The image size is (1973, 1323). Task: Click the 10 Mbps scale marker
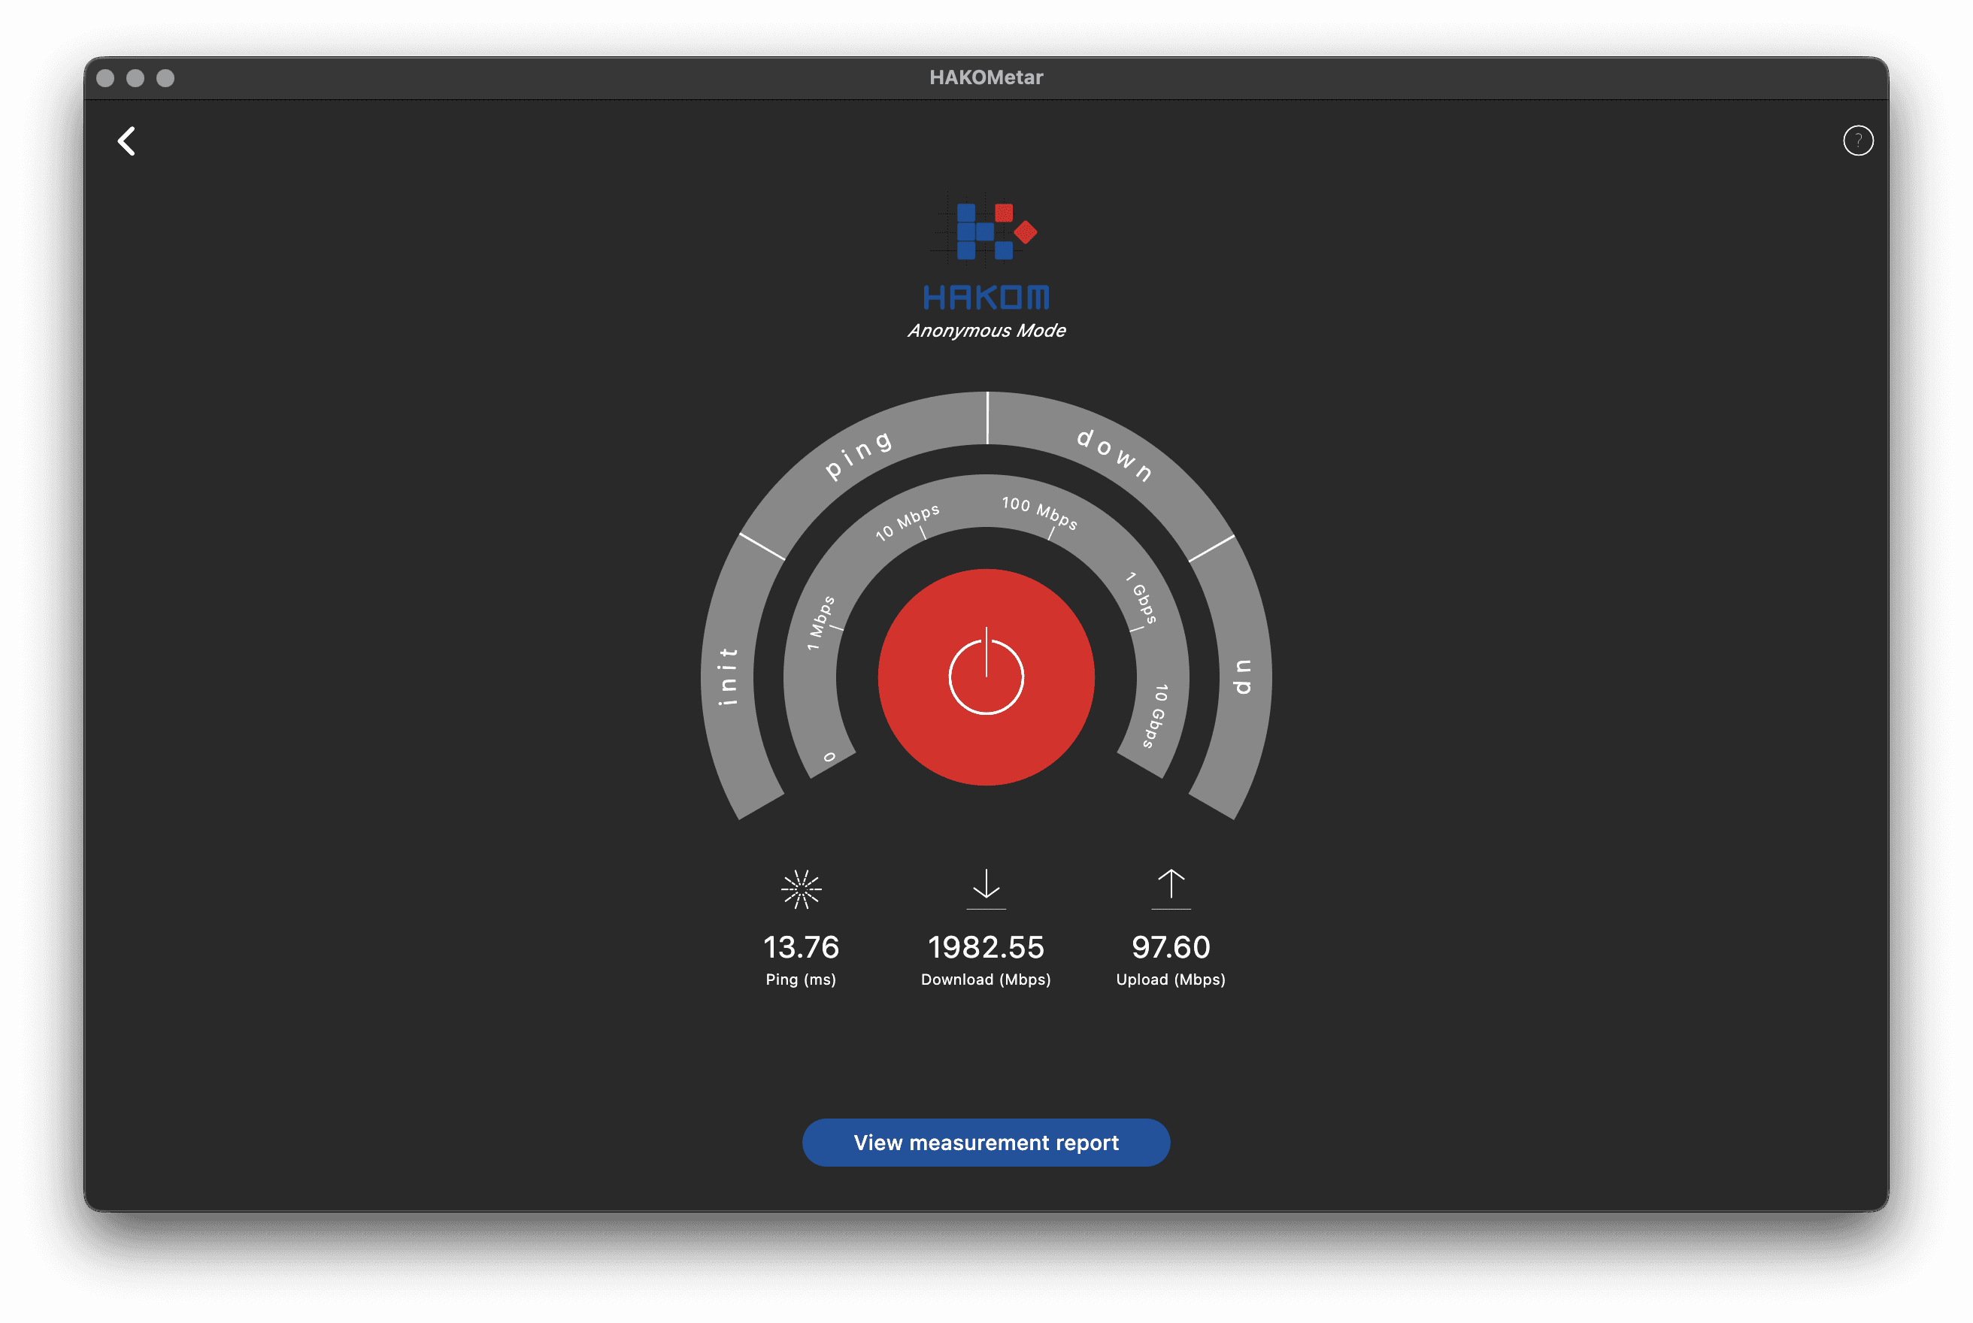pyautogui.click(x=908, y=522)
